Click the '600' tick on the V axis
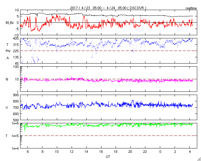This screenshot has width=201, height=161. point(16,114)
